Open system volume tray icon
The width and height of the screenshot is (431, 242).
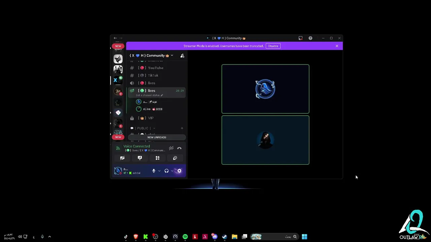pyautogui.click(x=20, y=237)
